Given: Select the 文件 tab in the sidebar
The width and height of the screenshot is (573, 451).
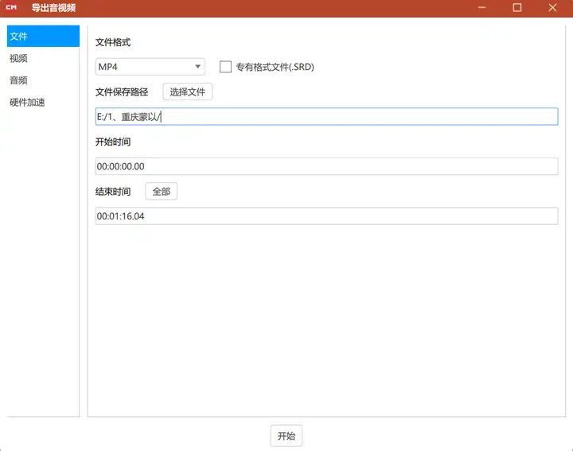Looking at the screenshot, I should (x=43, y=36).
